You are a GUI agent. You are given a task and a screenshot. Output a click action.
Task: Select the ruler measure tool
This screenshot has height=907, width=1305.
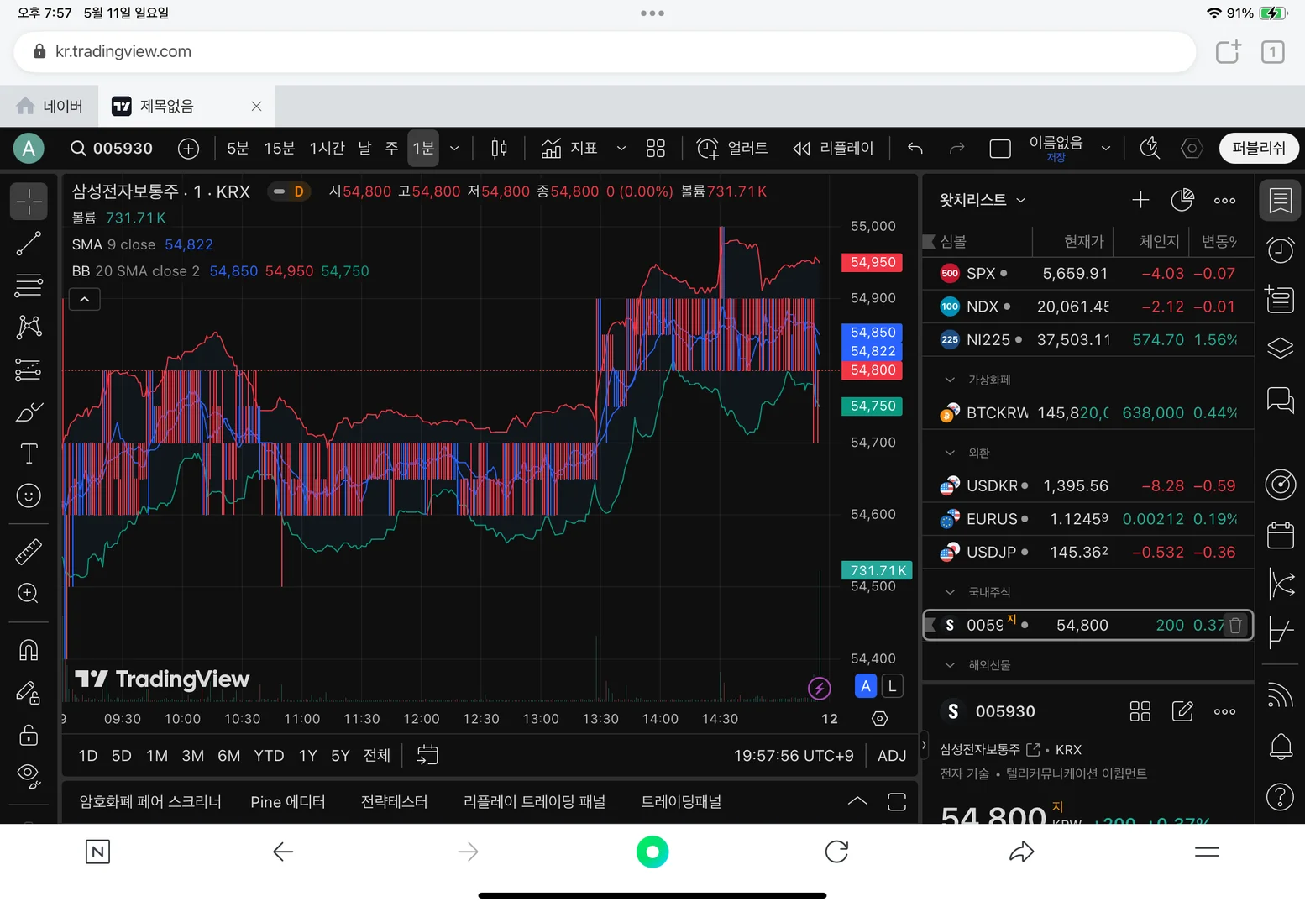pyautogui.click(x=29, y=552)
